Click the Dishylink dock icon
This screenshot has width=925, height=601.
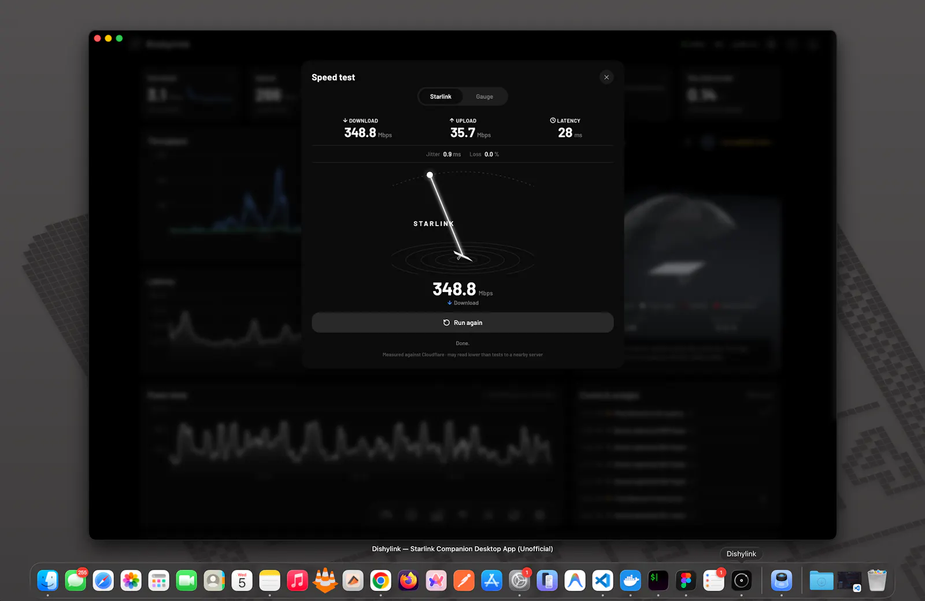[742, 581]
